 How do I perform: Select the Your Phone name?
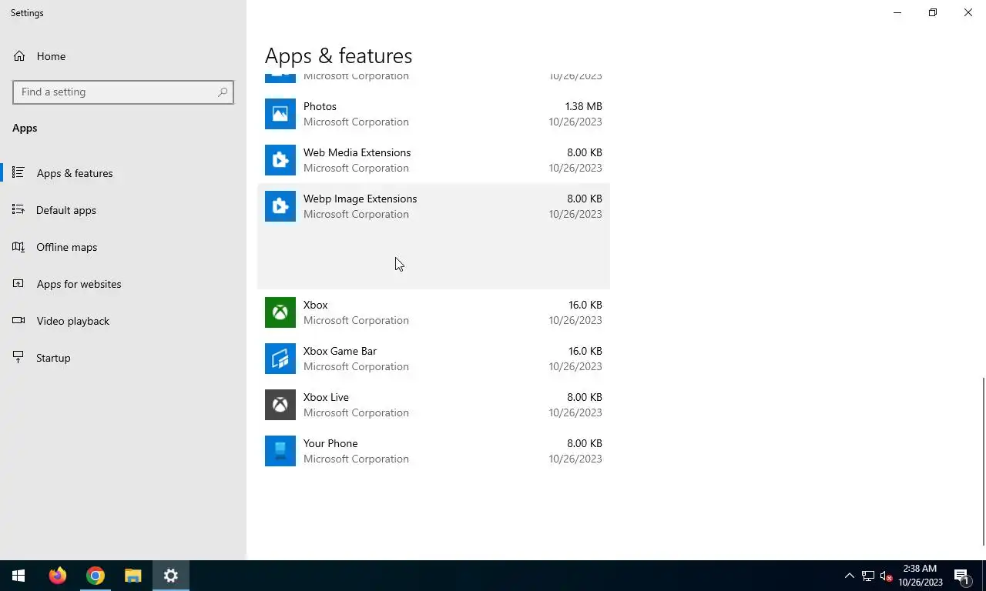(330, 443)
